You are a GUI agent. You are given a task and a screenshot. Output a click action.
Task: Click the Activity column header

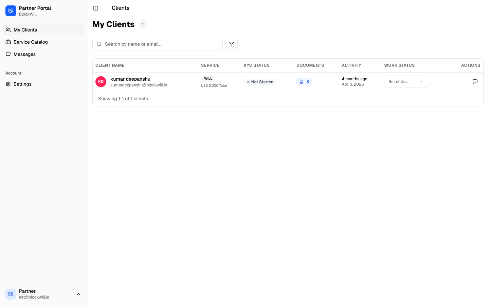(x=351, y=65)
